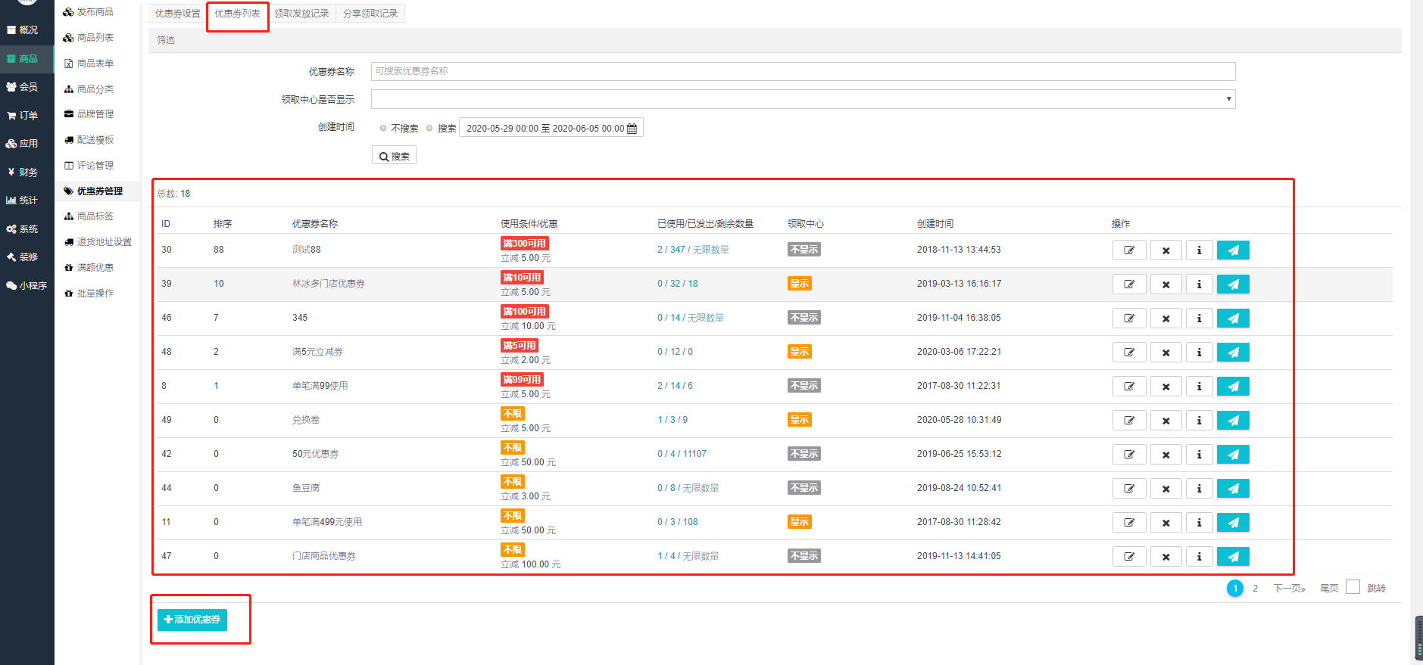Click 下一页 pagination link

coord(1289,589)
